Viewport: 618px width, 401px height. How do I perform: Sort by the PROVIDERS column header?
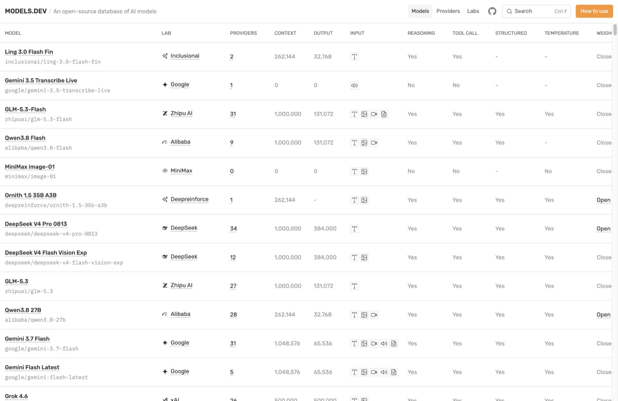click(x=243, y=33)
